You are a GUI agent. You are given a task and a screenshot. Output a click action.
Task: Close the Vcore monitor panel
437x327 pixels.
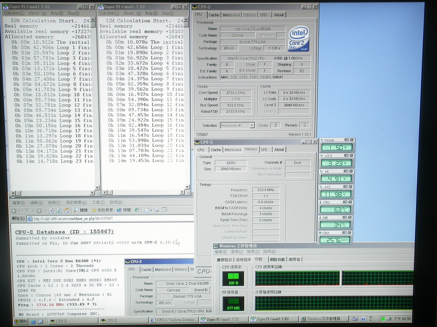pyautogui.click(x=352, y=140)
